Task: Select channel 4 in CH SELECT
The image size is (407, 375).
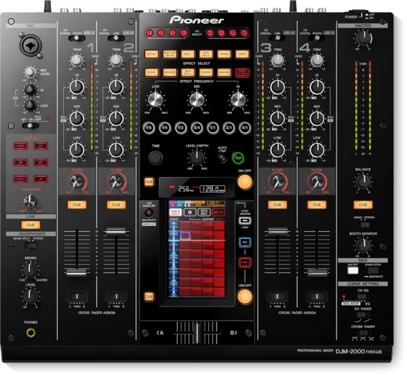Action: pyautogui.click(x=184, y=33)
